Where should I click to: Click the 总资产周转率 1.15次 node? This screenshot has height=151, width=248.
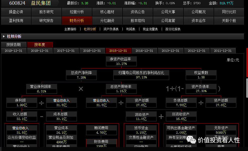click(x=121, y=89)
